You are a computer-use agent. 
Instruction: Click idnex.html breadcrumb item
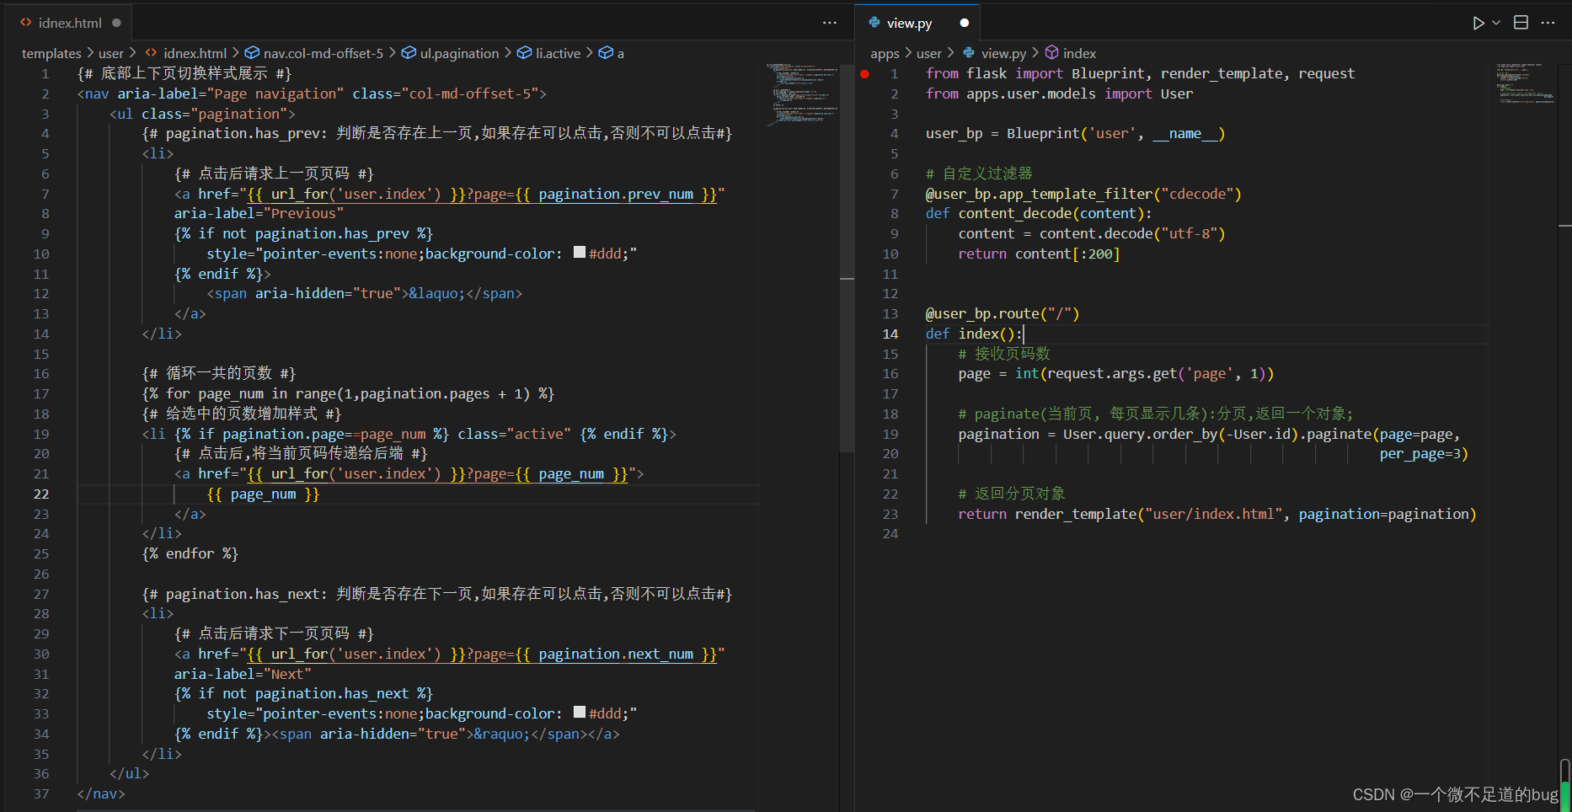[x=195, y=53]
